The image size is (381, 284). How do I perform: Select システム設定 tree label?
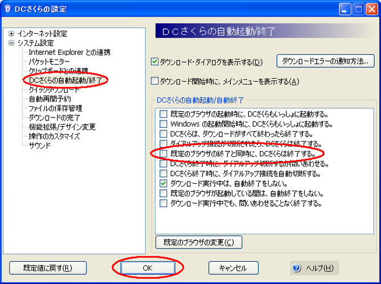pos(36,43)
